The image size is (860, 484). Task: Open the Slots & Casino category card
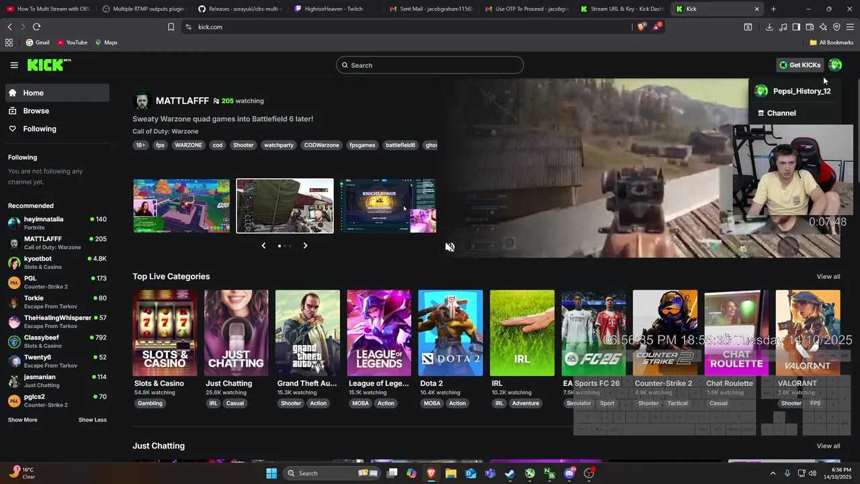[x=165, y=333]
